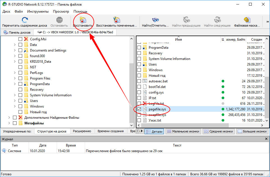Click the swapfile.sys file icon

coord(145,115)
